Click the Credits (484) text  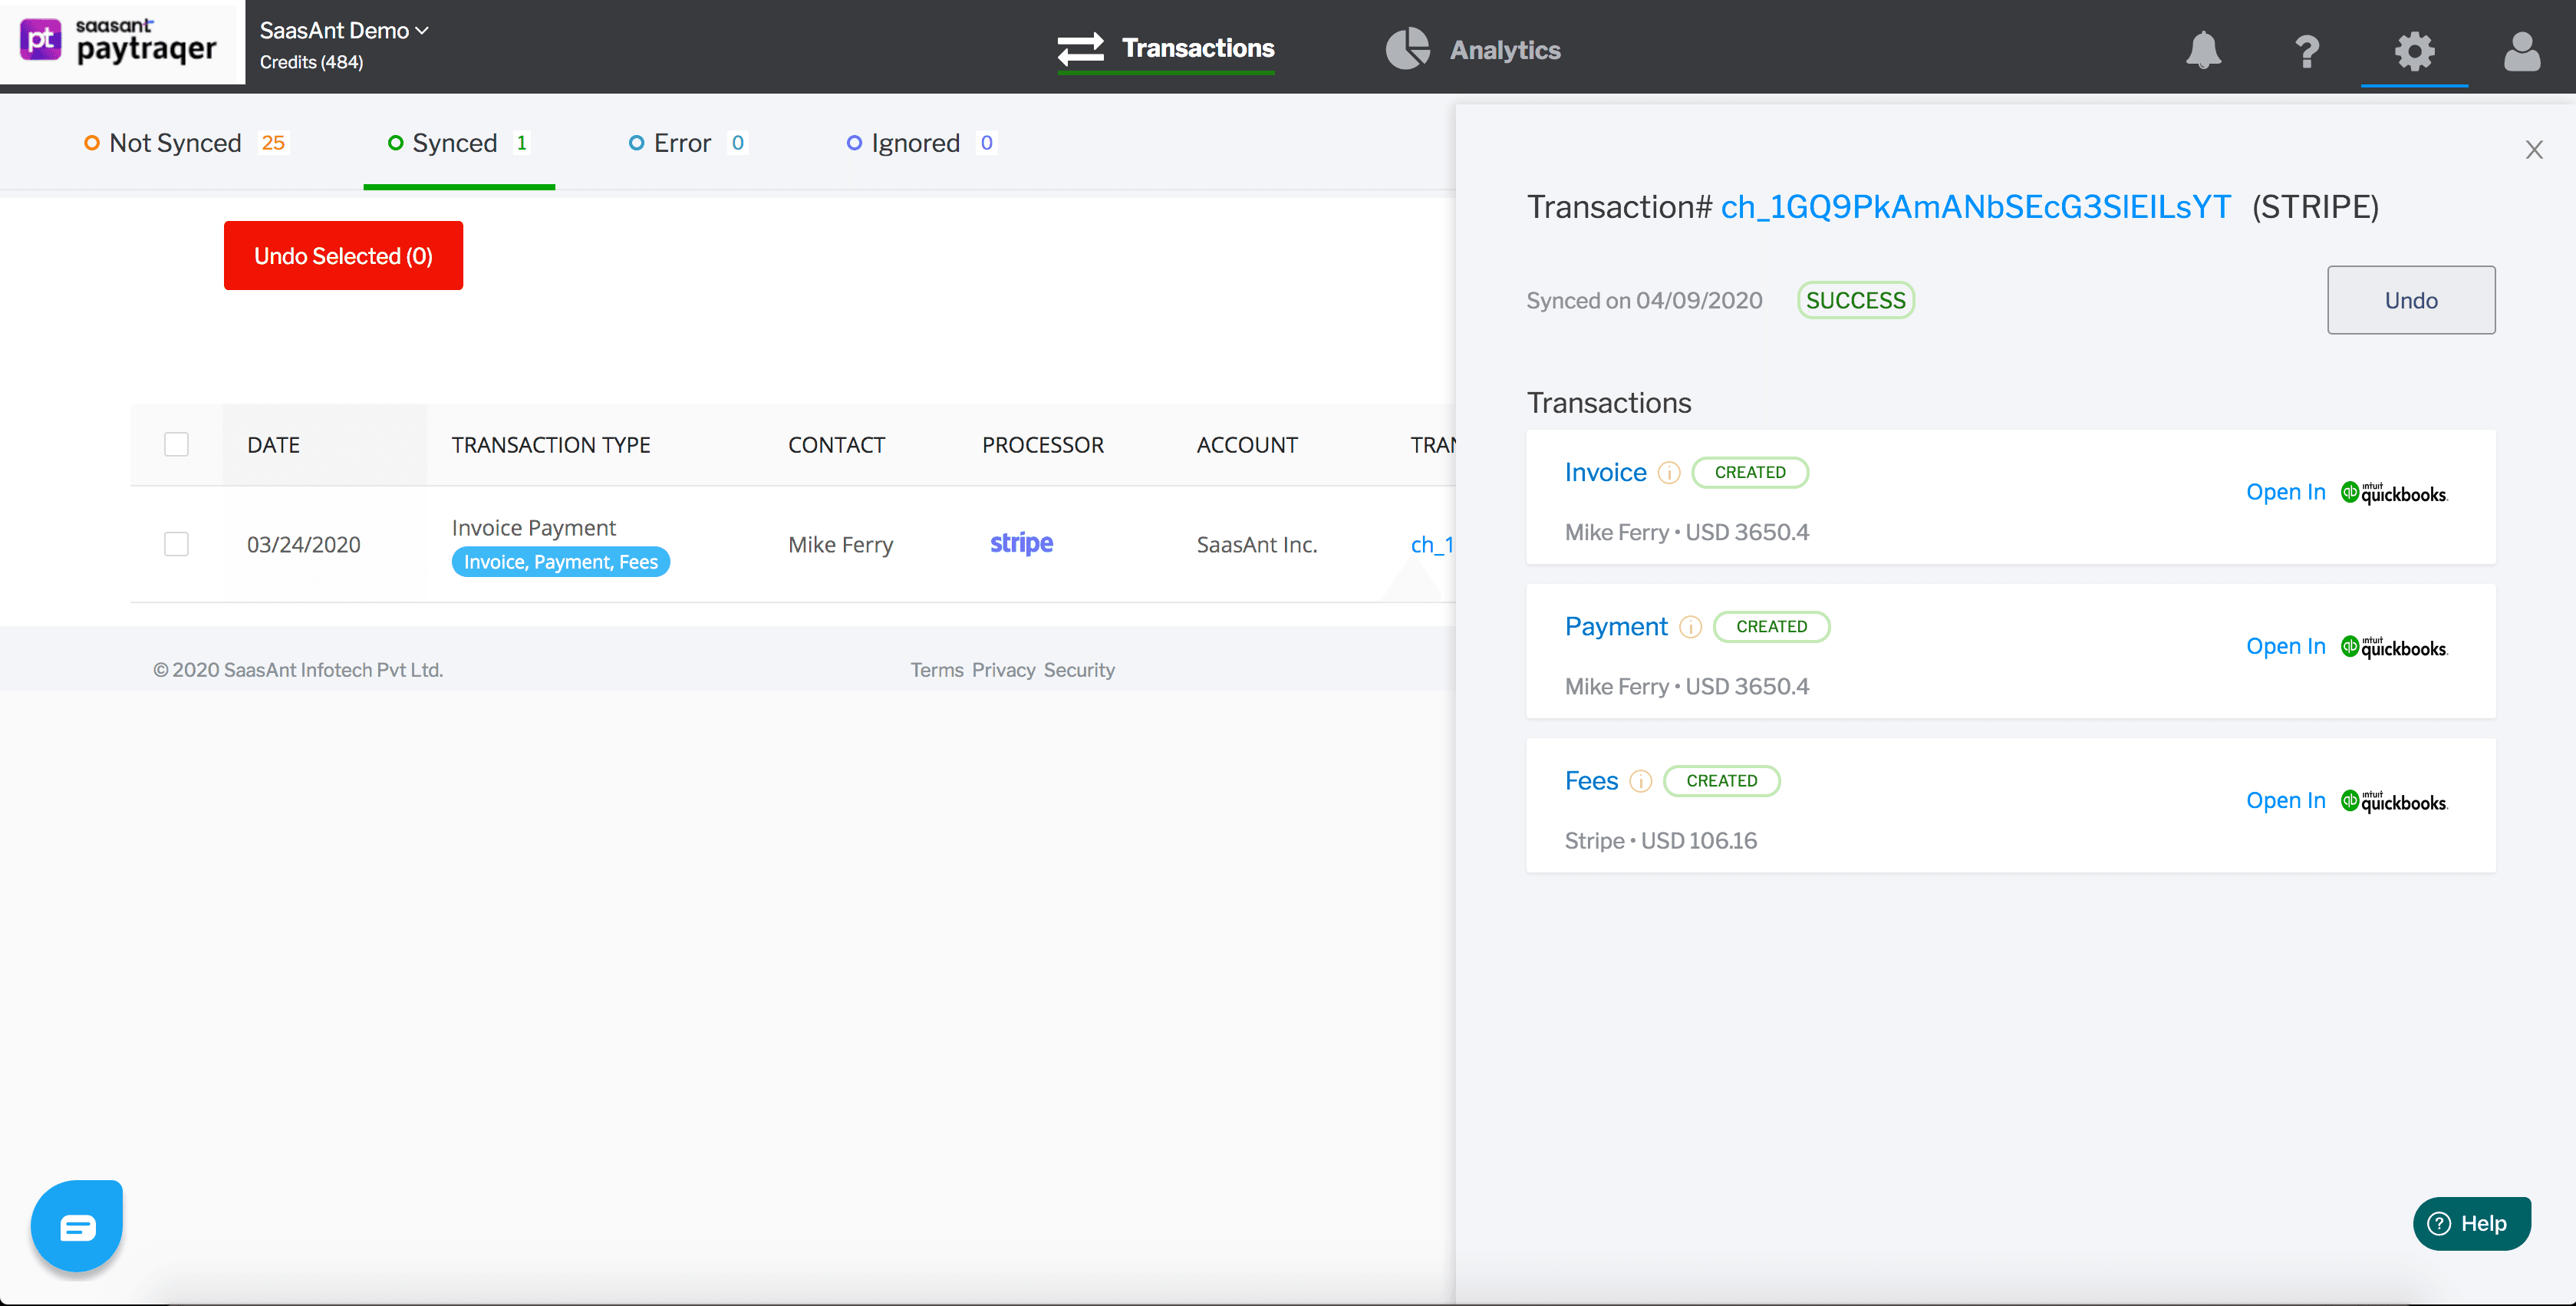[x=311, y=62]
